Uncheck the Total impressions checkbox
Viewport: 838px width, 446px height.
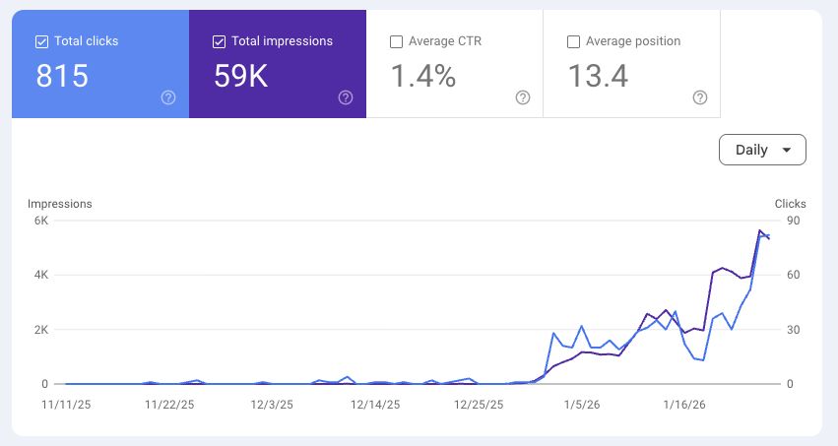click(220, 41)
